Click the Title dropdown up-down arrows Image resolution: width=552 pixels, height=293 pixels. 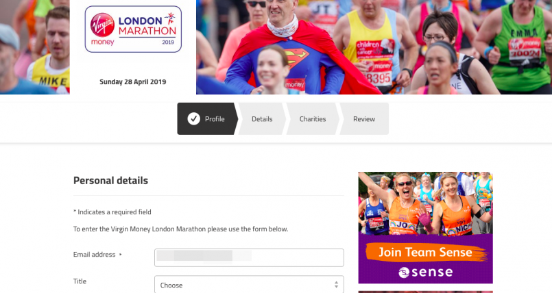(336, 285)
